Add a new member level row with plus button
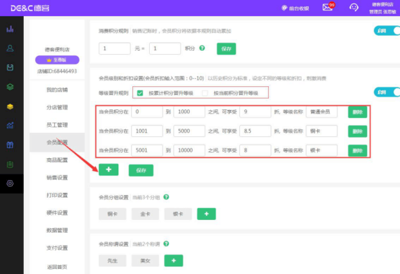This screenshot has width=400, height=274. pos(108,170)
